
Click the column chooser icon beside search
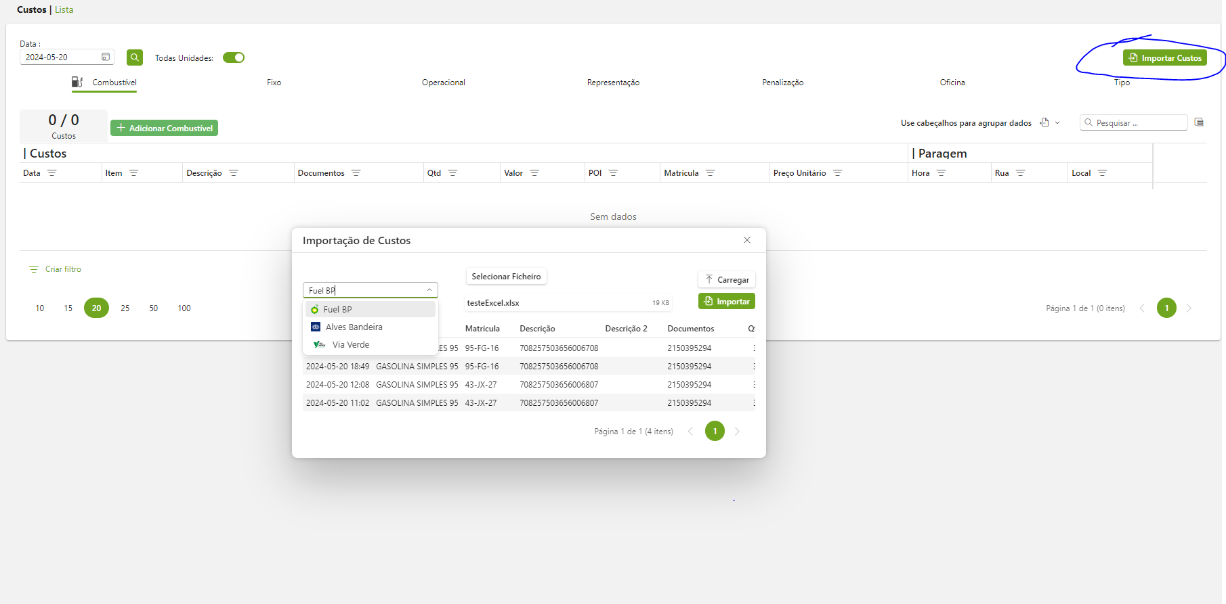point(1199,122)
